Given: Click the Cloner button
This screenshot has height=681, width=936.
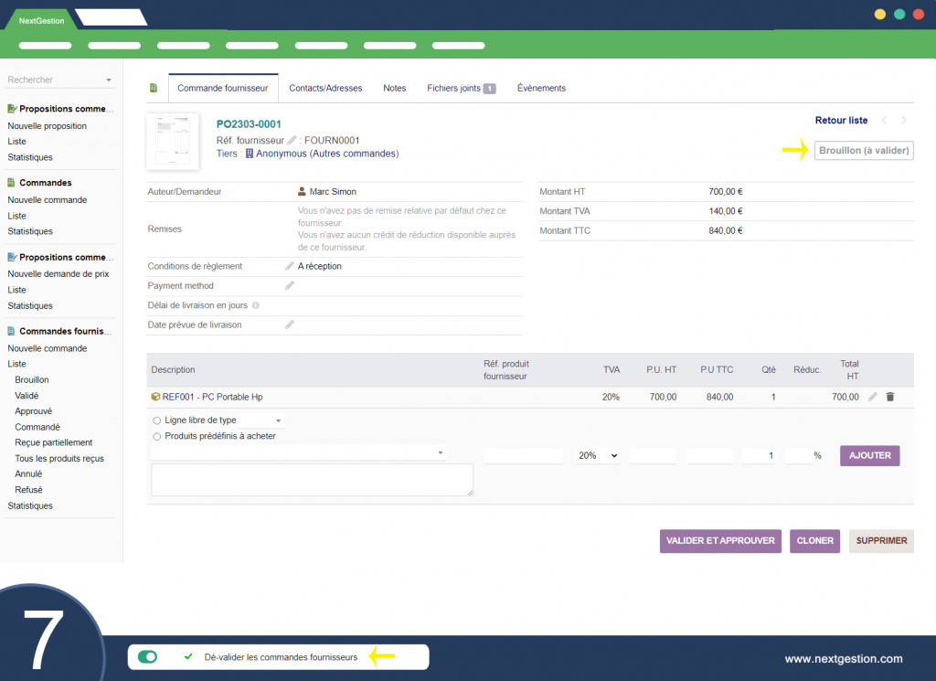Looking at the screenshot, I should click(814, 540).
